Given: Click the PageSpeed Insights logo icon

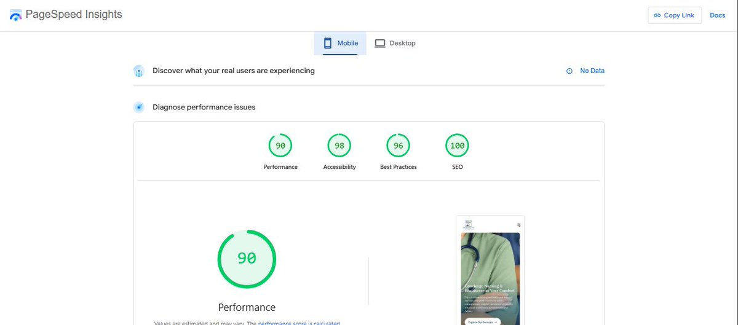Looking at the screenshot, I should pos(15,15).
